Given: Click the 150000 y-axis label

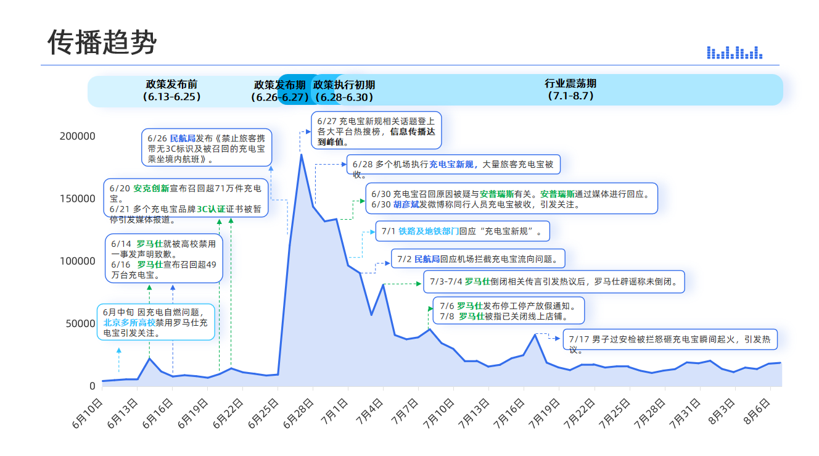Looking at the screenshot, I should tap(78, 199).
